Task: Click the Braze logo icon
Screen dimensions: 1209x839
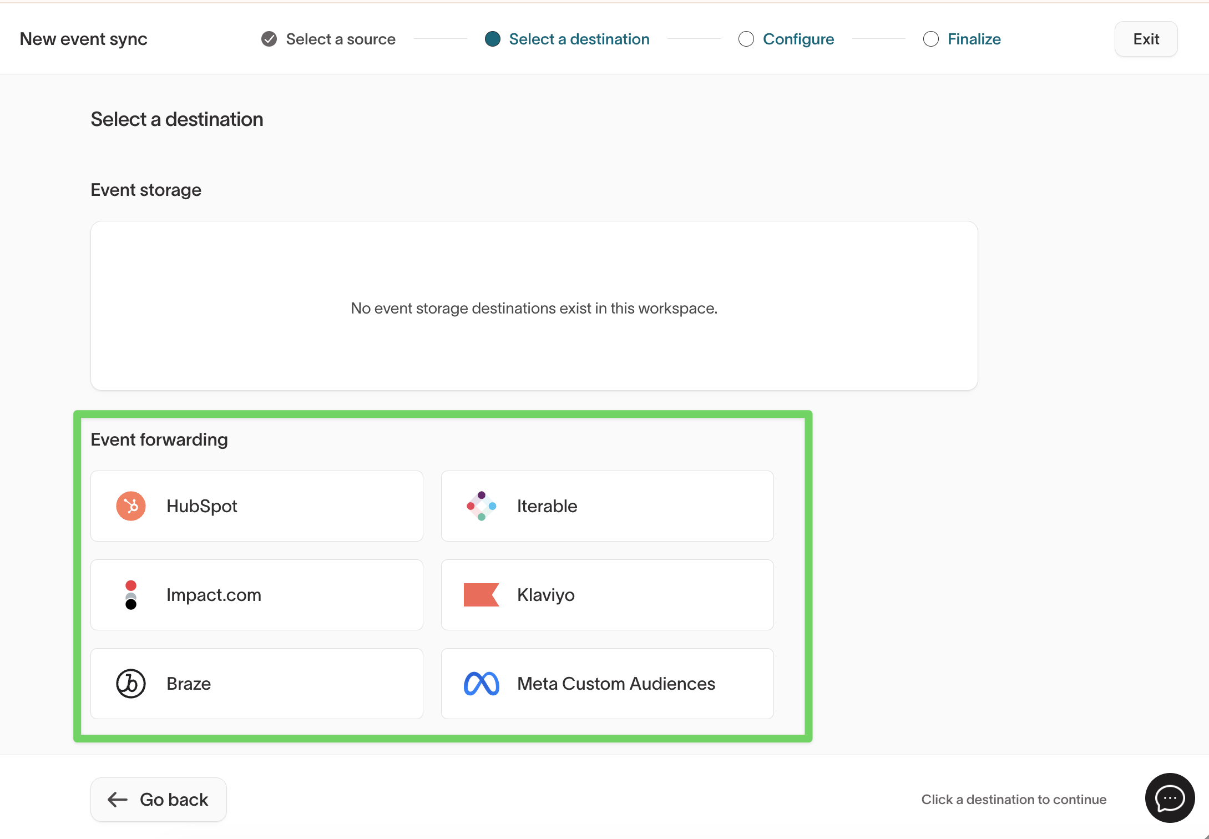Action: point(131,684)
